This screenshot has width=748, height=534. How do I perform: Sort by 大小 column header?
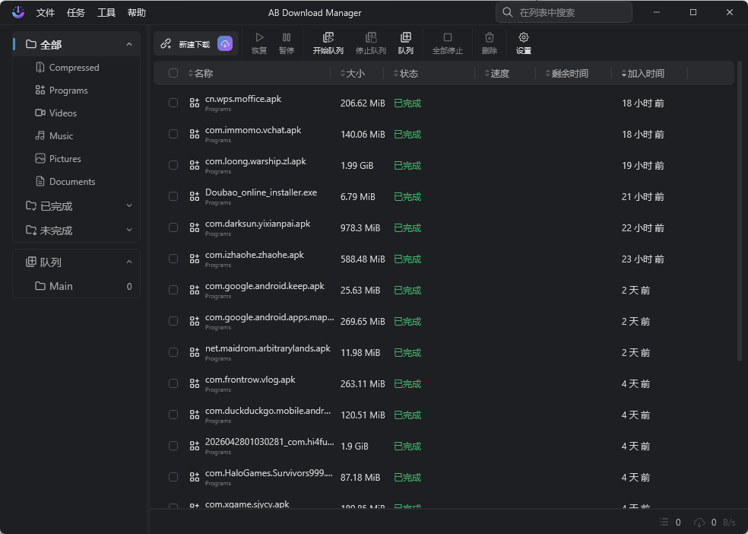pyautogui.click(x=353, y=74)
